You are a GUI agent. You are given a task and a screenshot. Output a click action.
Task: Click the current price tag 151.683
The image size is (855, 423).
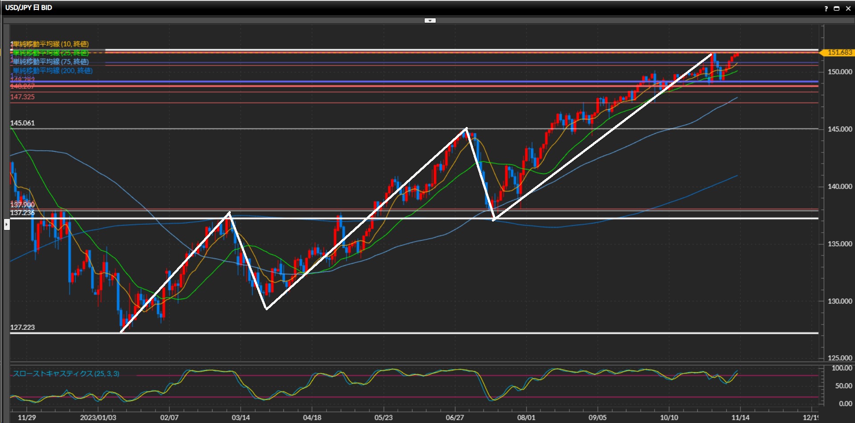pos(839,53)
